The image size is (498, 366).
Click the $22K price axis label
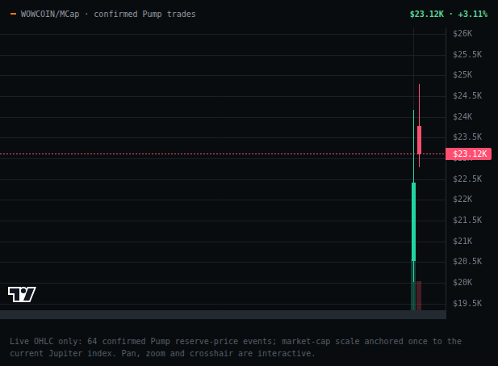462,199
